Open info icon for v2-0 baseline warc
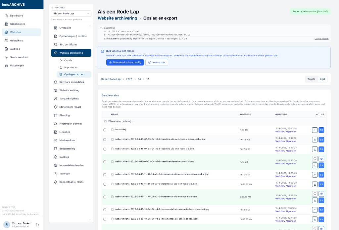The width and height of the screenshot is (339, 230). (315, 159)
